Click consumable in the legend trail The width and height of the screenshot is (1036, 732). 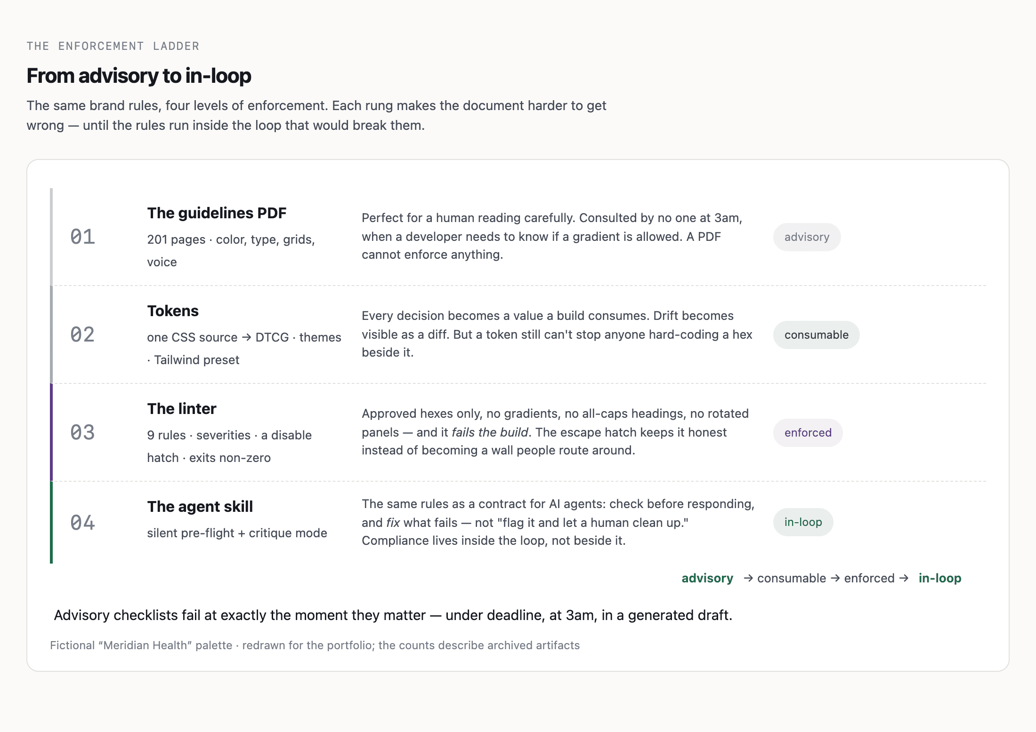click(791, 578)
